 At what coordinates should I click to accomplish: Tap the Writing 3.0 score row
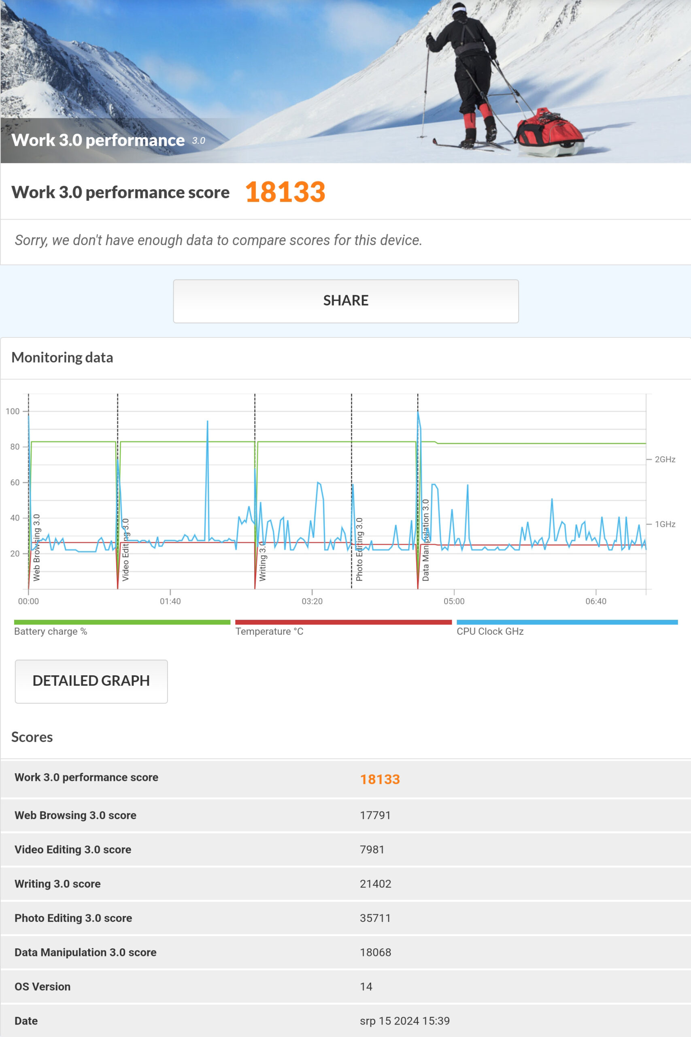pos(346,884)
